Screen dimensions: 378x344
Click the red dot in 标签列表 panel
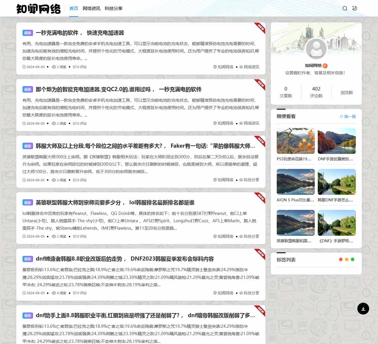[340, 259]
